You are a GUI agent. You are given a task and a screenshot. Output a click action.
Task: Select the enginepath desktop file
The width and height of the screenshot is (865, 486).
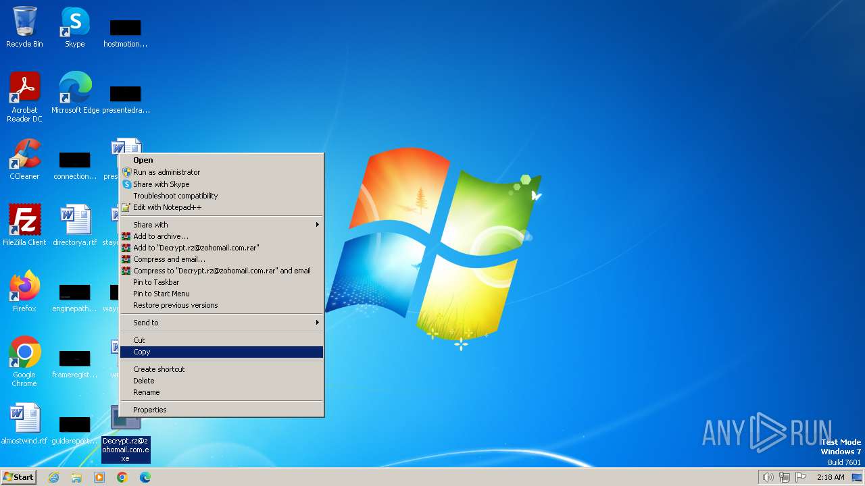(x=75, y=297)
